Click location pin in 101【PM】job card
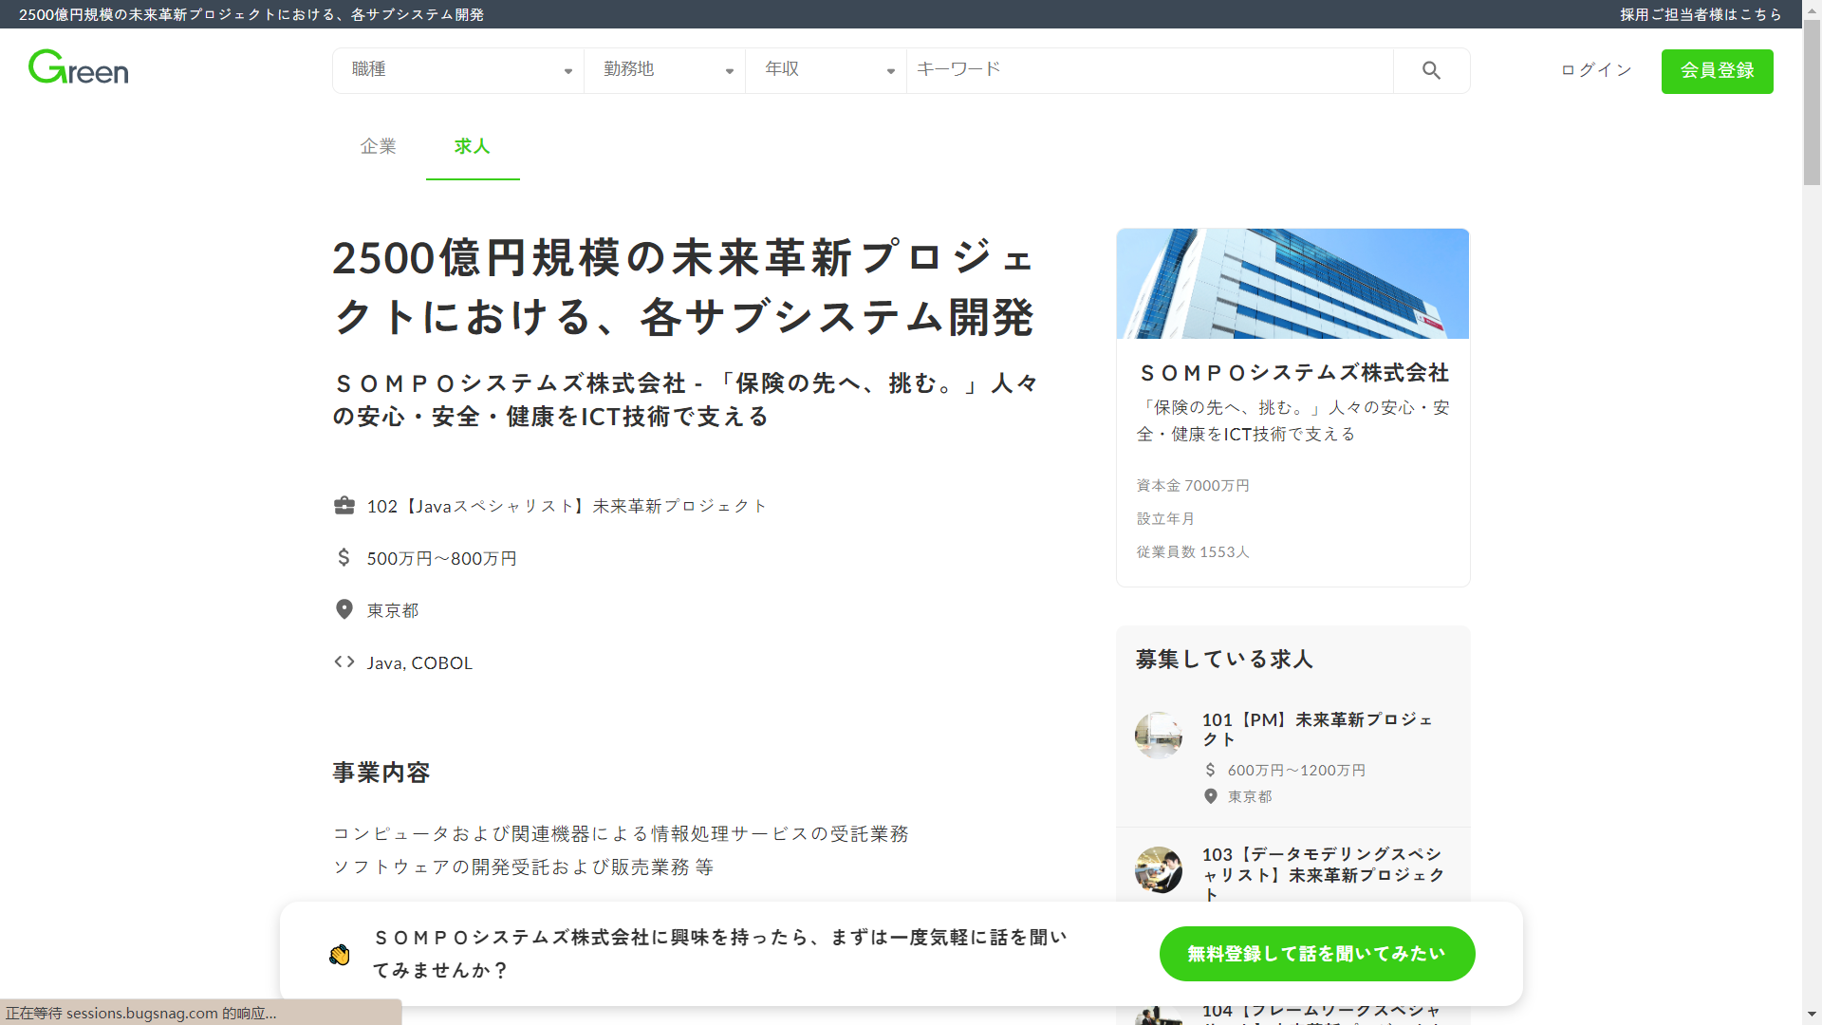 click(1210, 796)
